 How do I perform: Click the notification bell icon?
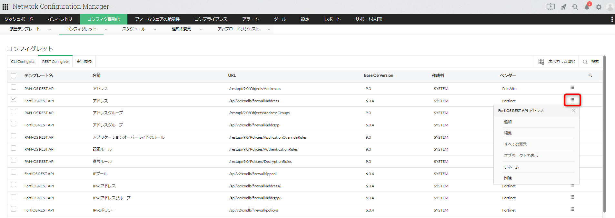[x=587, y=7]
